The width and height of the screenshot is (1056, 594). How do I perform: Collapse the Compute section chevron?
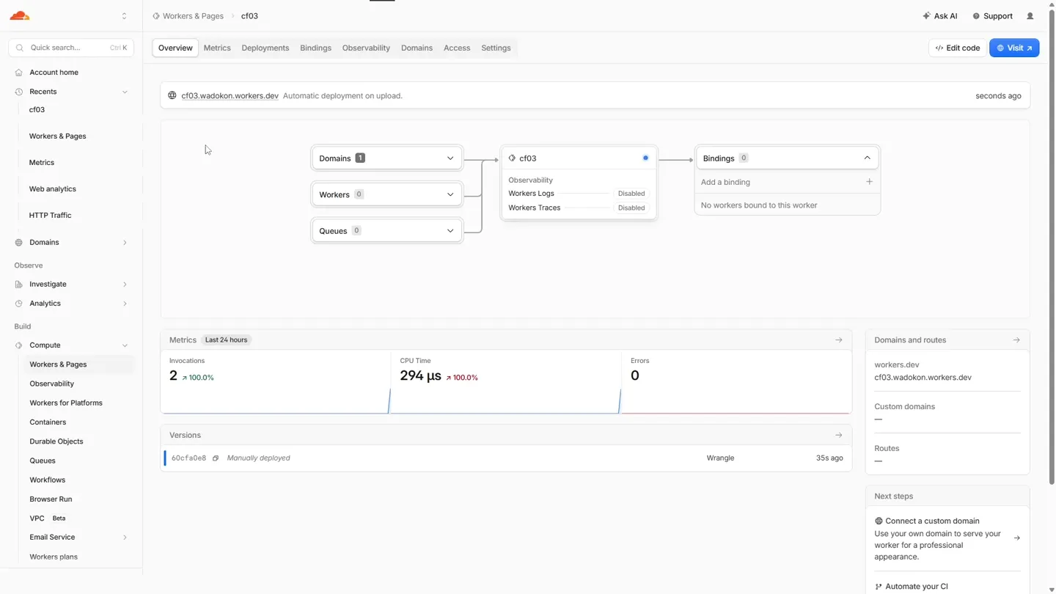click(125, 345)
